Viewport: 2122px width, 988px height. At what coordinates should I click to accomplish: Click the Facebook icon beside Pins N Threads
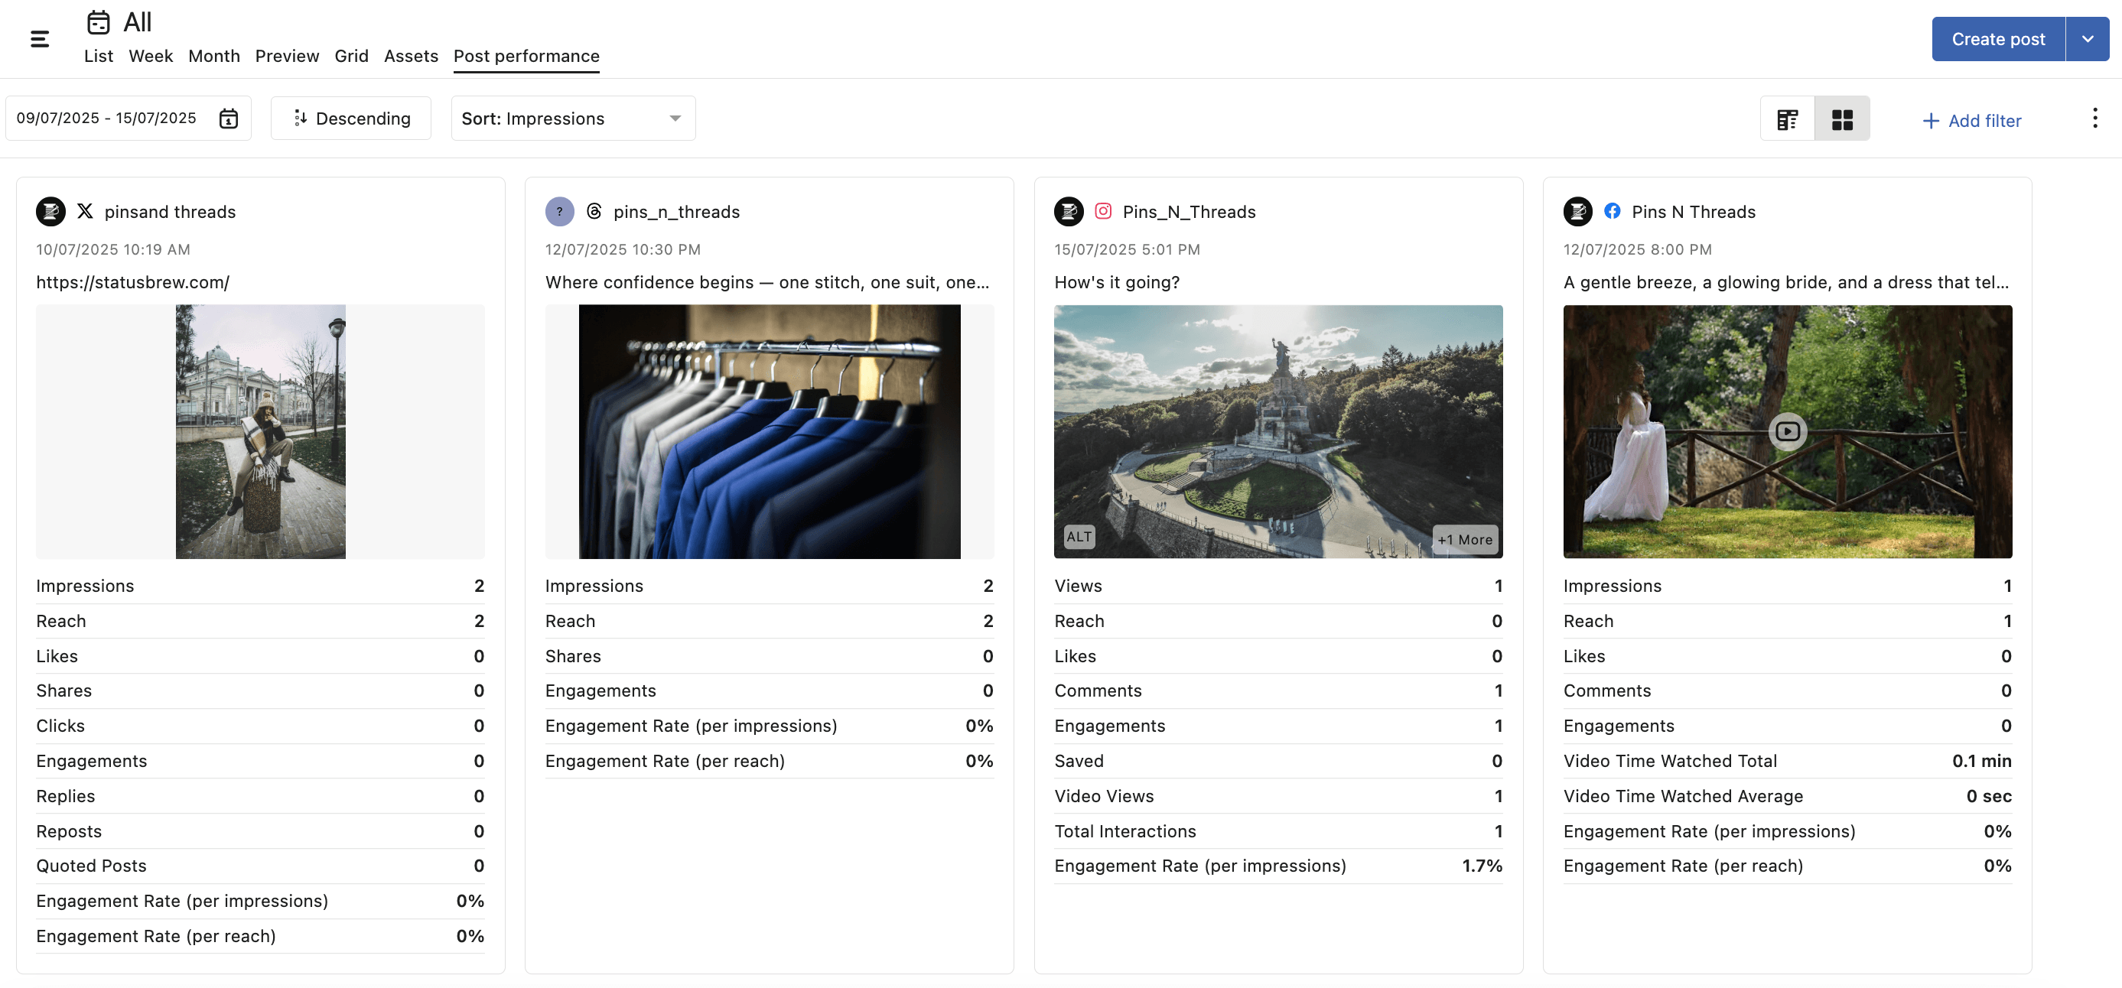tap(1612, 212)
